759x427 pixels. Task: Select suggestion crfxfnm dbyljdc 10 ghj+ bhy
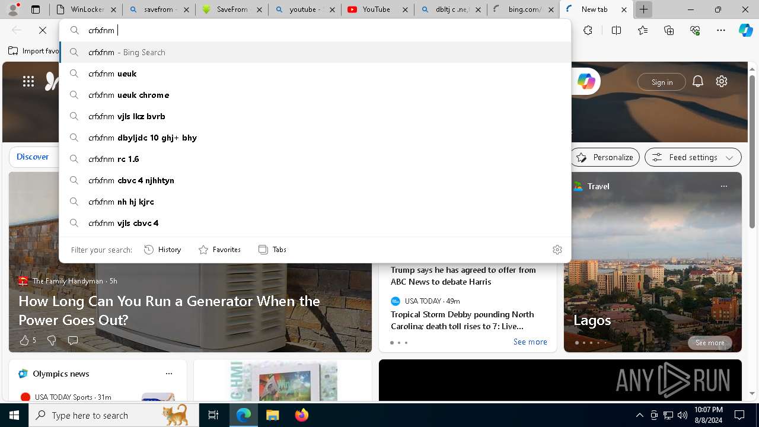[315, 138]
